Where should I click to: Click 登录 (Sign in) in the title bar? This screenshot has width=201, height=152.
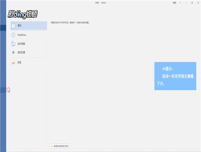tap(175, 3)
